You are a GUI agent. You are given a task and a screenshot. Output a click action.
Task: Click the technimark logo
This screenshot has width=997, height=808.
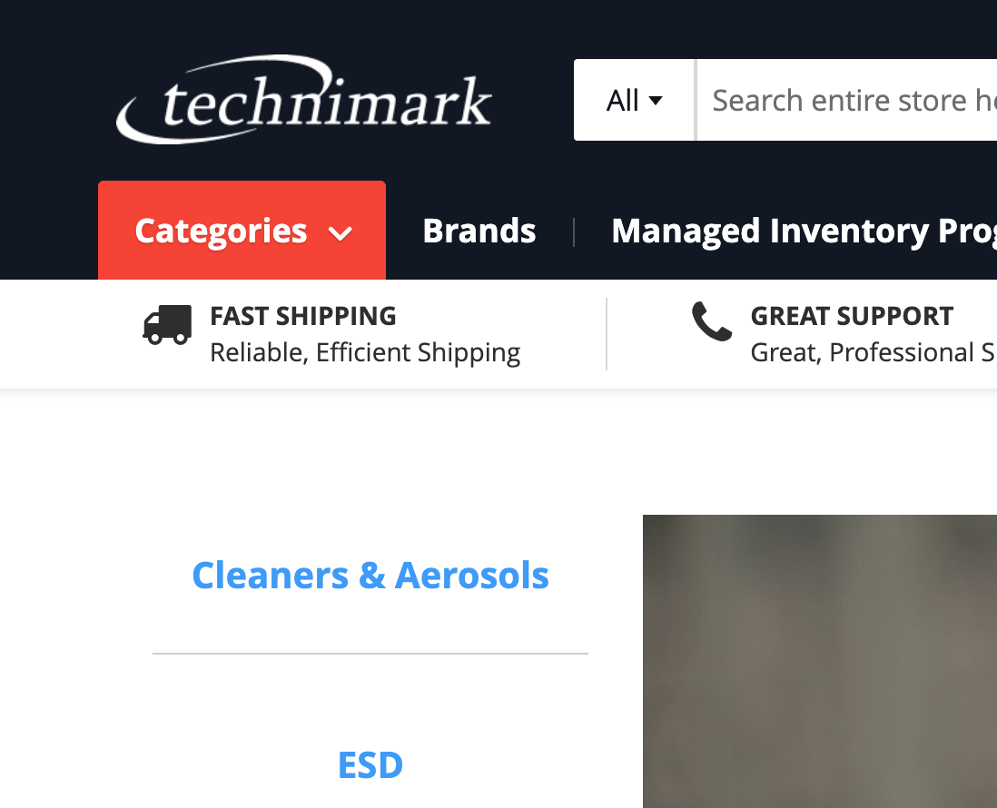tap(304, 100)
